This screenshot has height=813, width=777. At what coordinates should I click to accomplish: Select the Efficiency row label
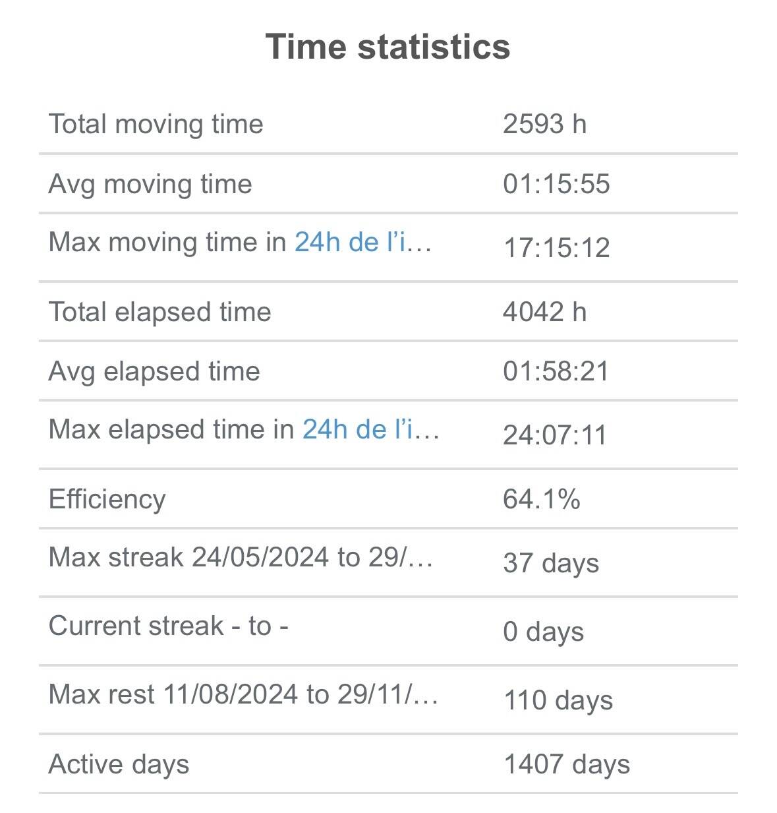click(107, 499)
